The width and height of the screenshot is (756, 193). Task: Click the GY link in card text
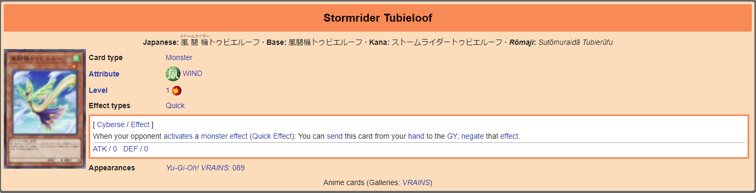tap(452, 136)
